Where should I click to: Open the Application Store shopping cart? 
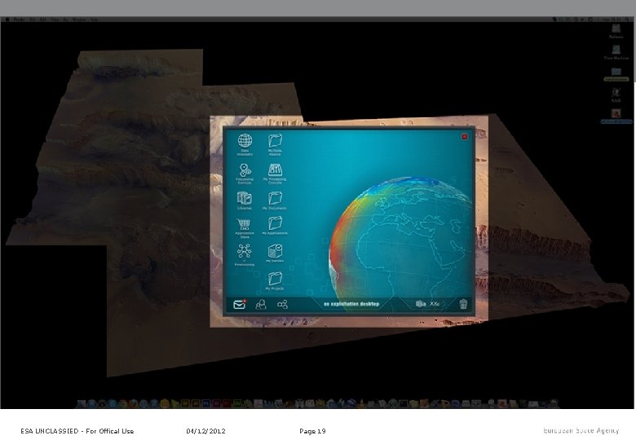[x=244, y=224]
